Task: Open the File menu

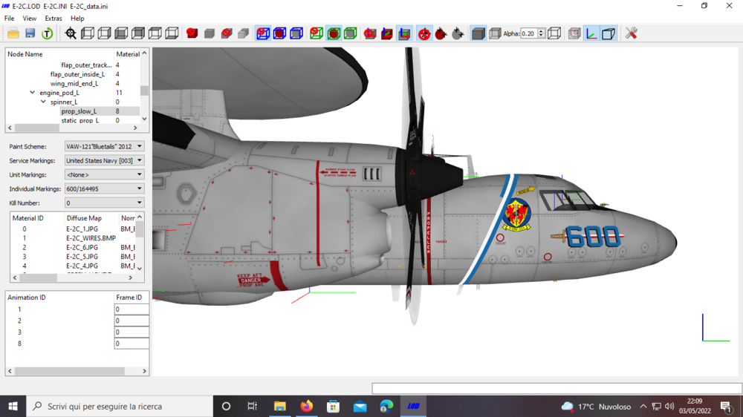Action: [9, 19]
